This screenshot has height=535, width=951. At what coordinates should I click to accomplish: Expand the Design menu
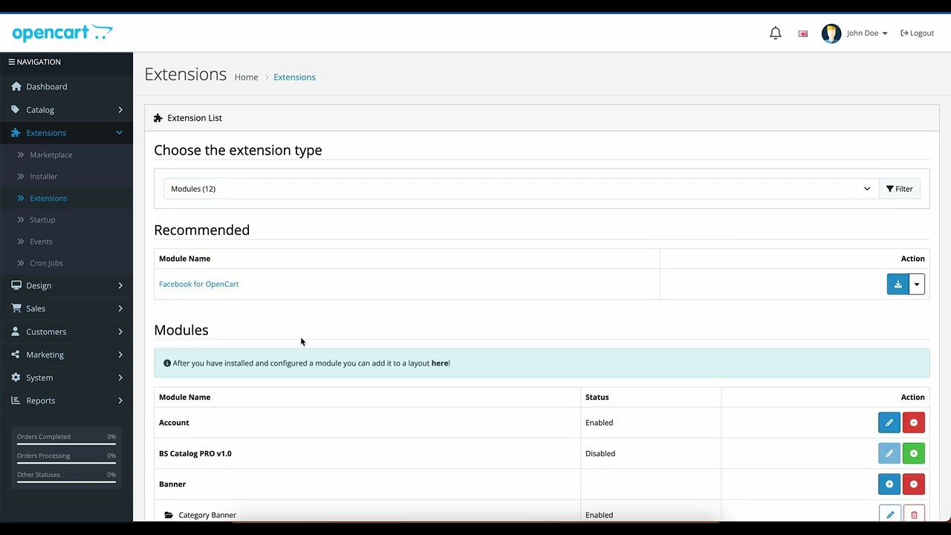click(66, 285)
